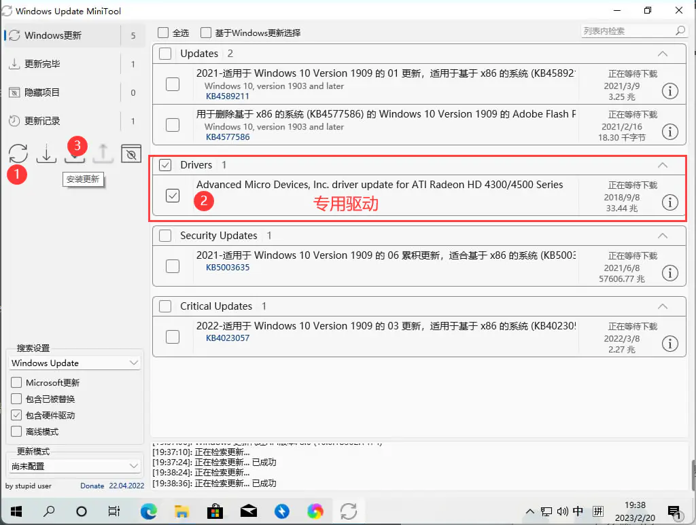
Task: Collapse the Drivers group chevron
Action: pyautogui.click(x=663, y=165)
